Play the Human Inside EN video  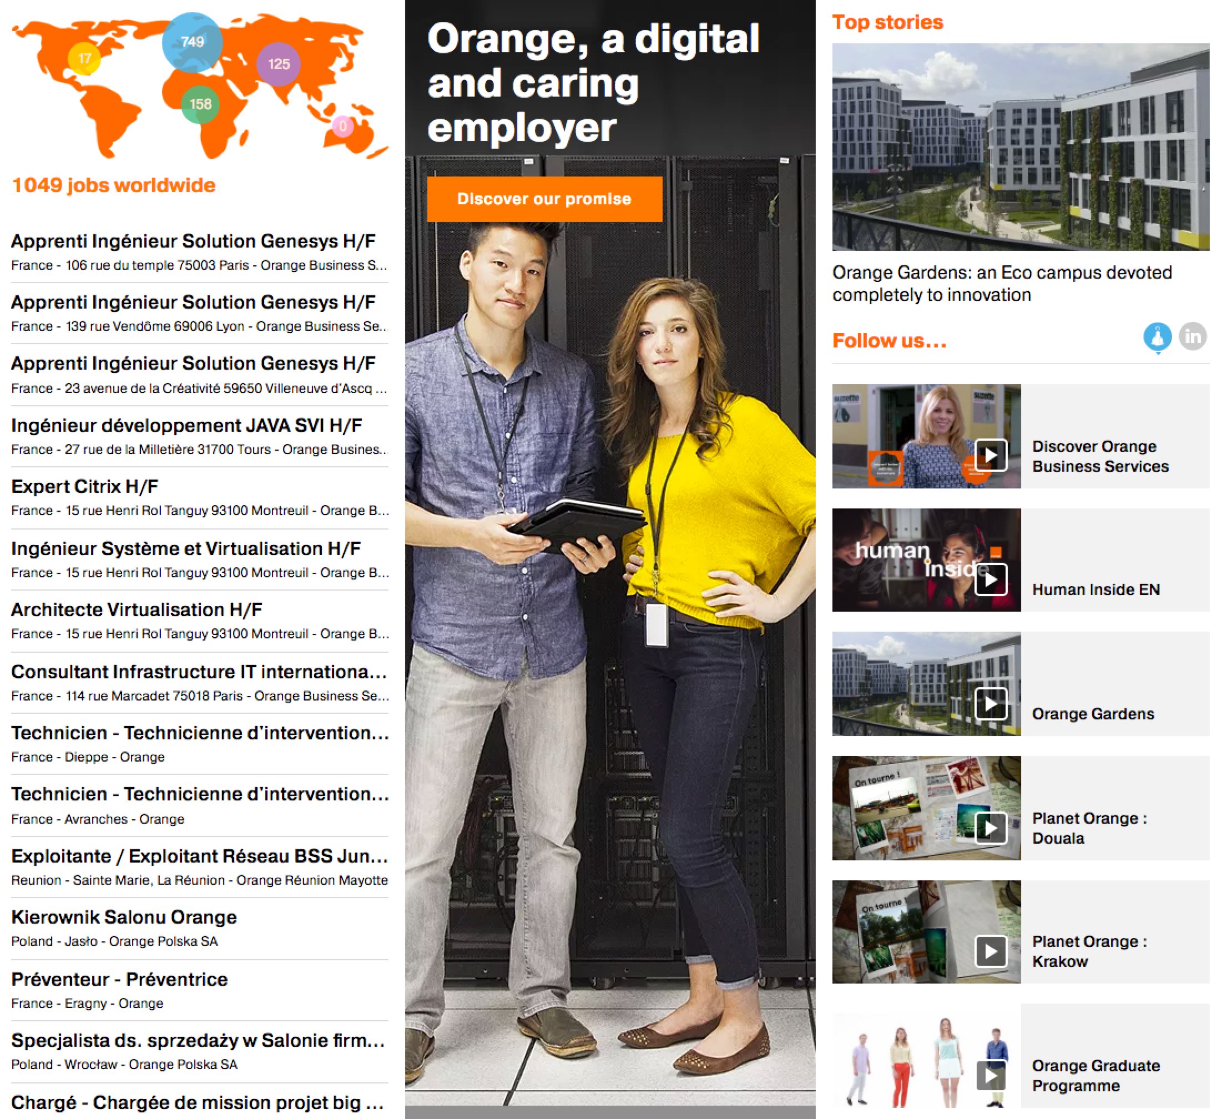tap(991, 579)
